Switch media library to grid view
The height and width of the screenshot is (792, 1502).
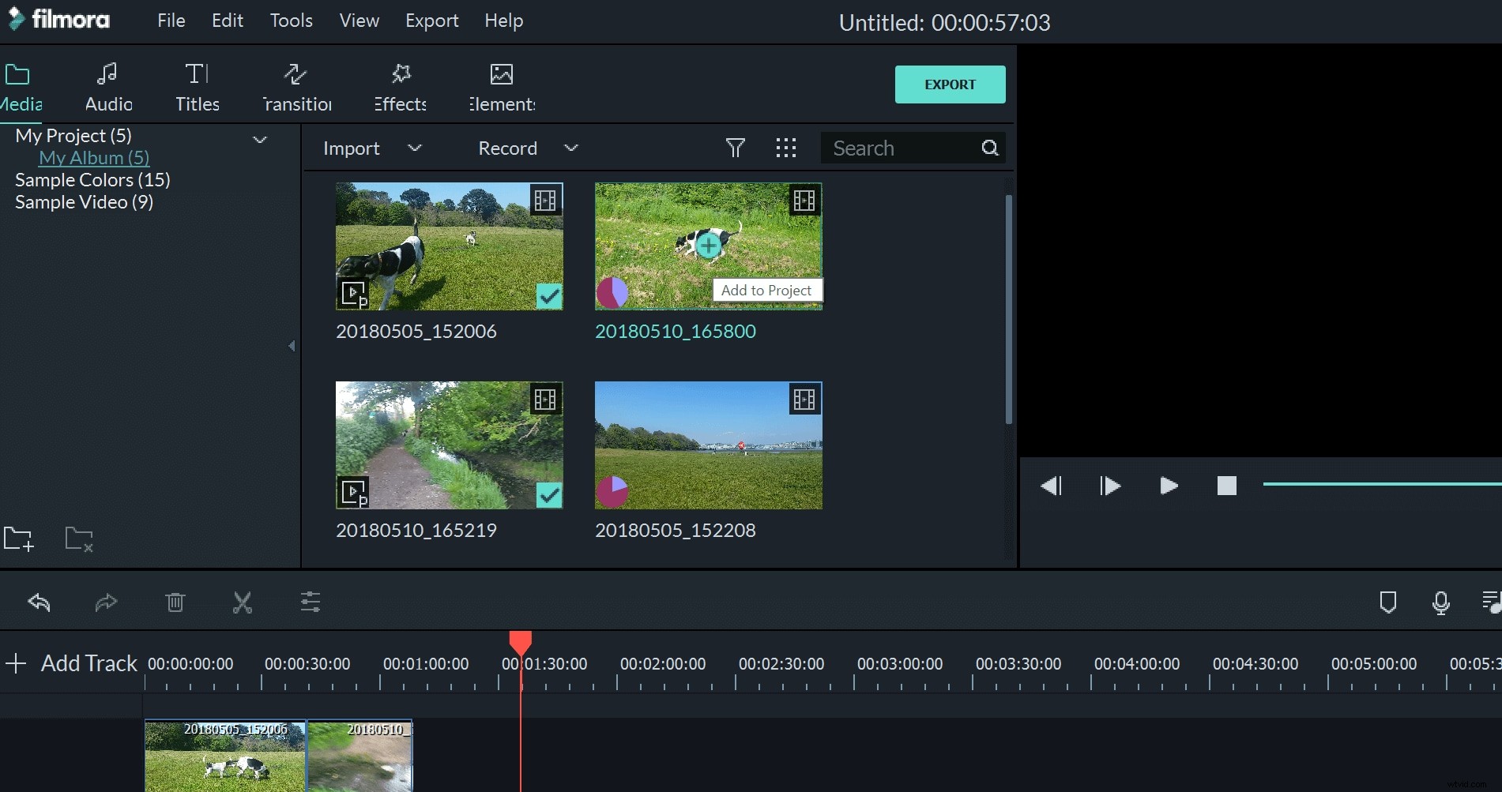pyautogui.click(x=785, y=148)
